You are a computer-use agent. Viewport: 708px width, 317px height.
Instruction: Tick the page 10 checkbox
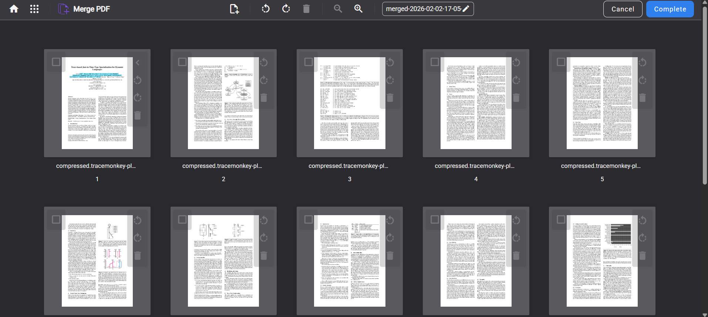click(561, 220)
